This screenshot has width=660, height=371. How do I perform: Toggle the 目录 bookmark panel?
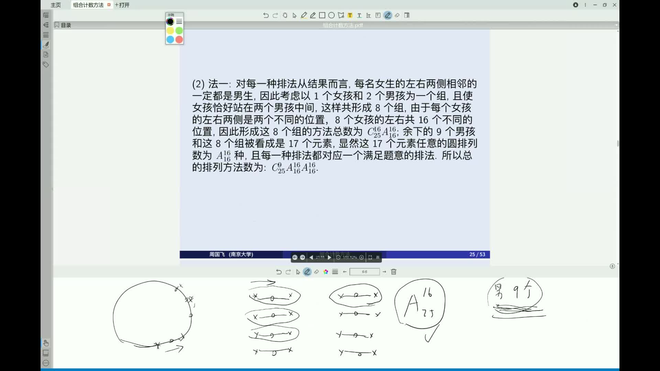point(63,25)
